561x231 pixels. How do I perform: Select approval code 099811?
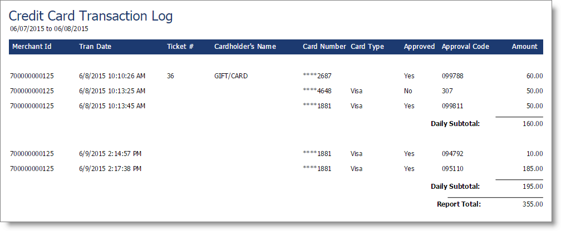click(x=452, y=106)
